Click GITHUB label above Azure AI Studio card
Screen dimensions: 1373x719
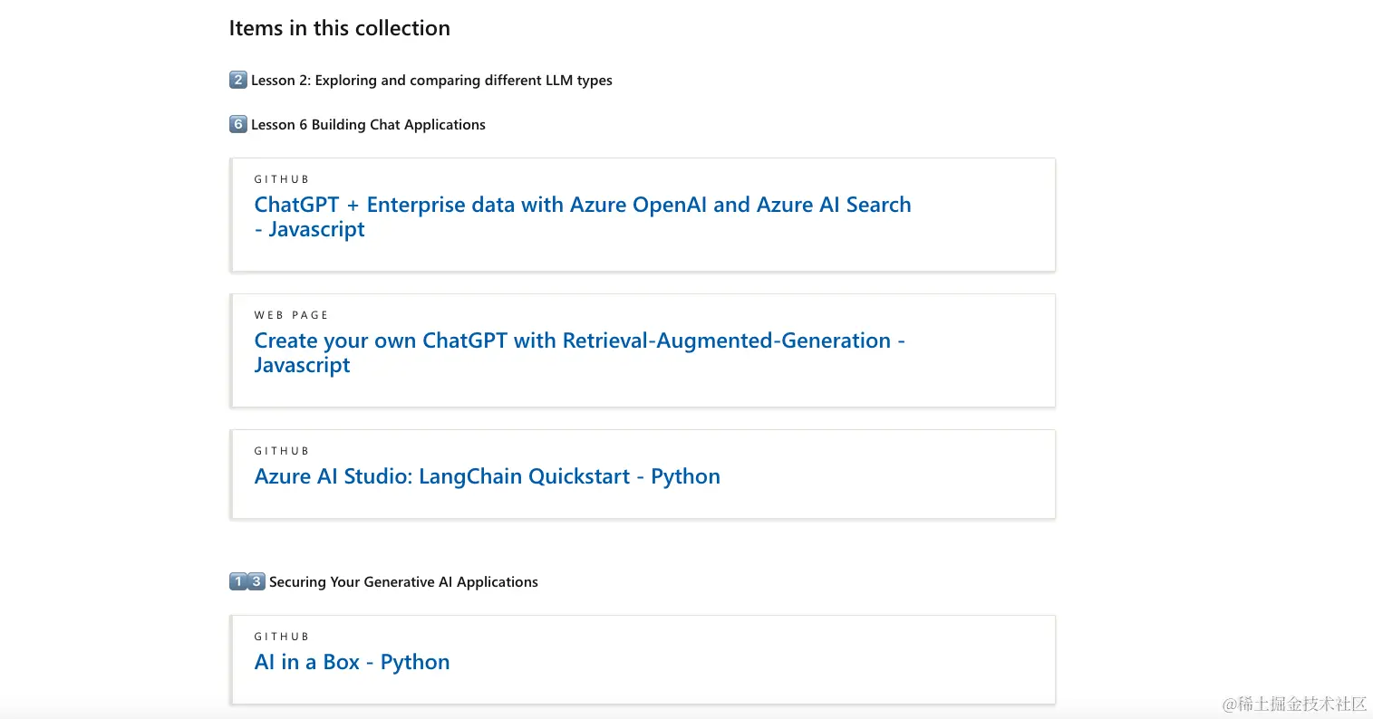click(x=281, y=451)
